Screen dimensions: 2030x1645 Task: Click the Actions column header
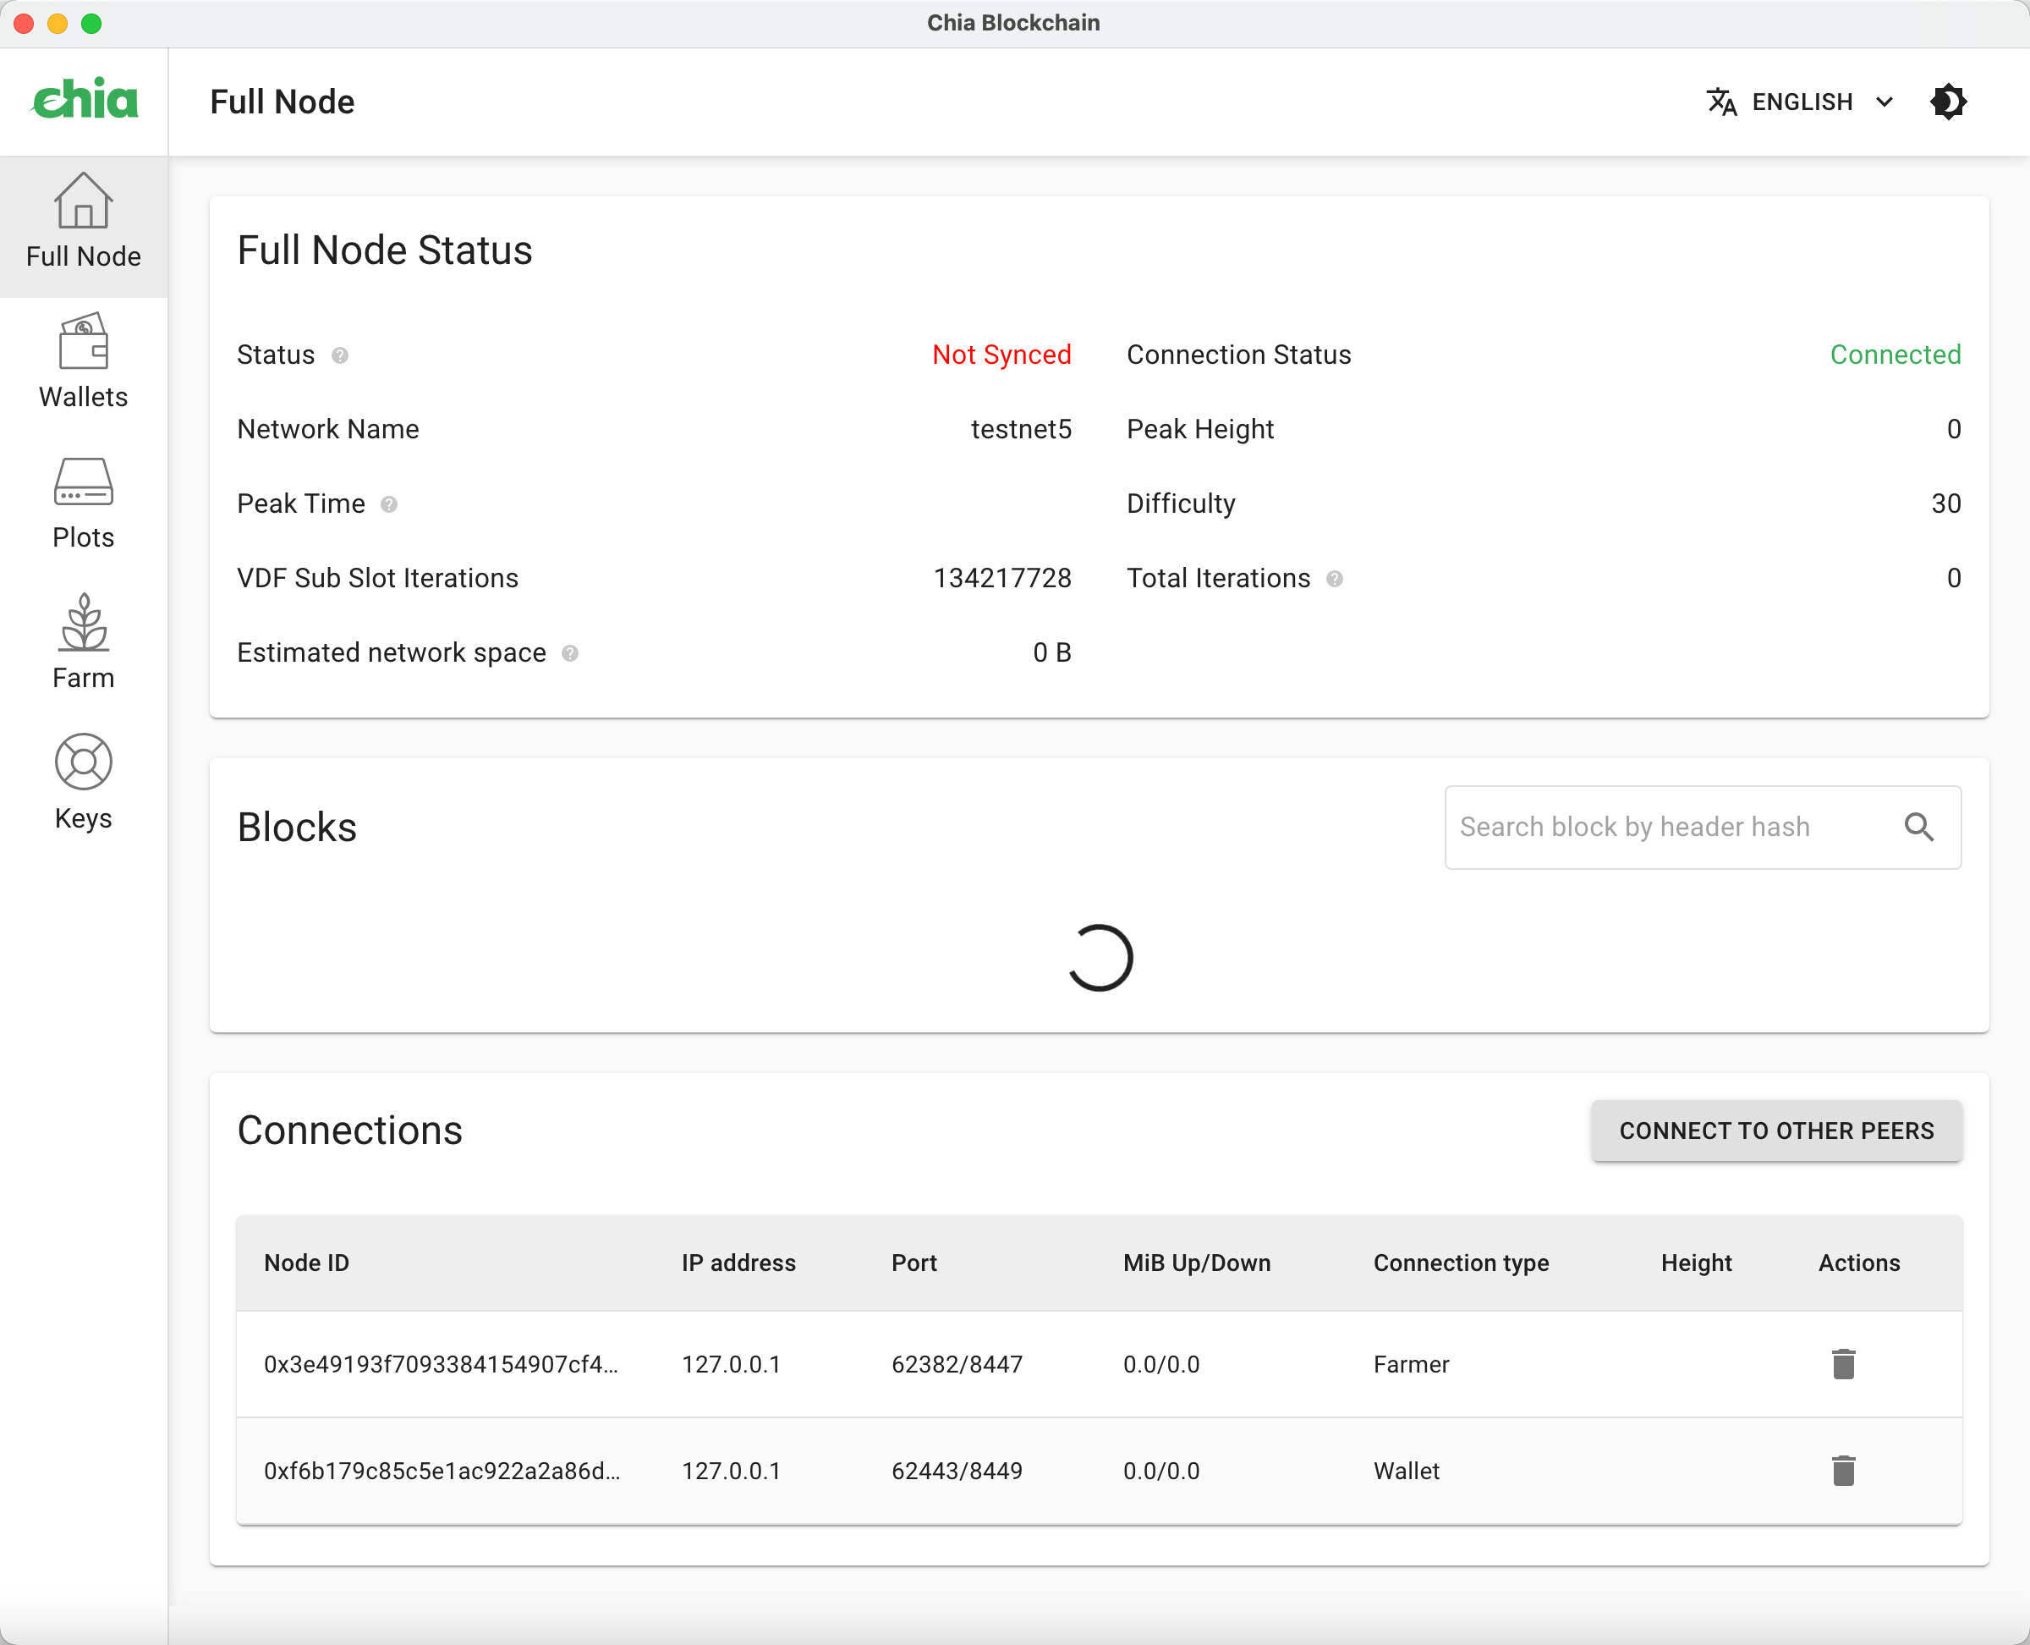(1858, 1263)
